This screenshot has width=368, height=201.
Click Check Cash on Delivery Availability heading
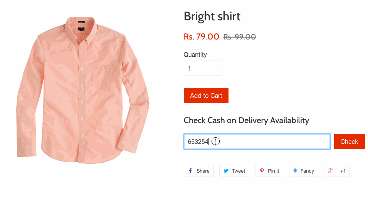tap(247, 120)
